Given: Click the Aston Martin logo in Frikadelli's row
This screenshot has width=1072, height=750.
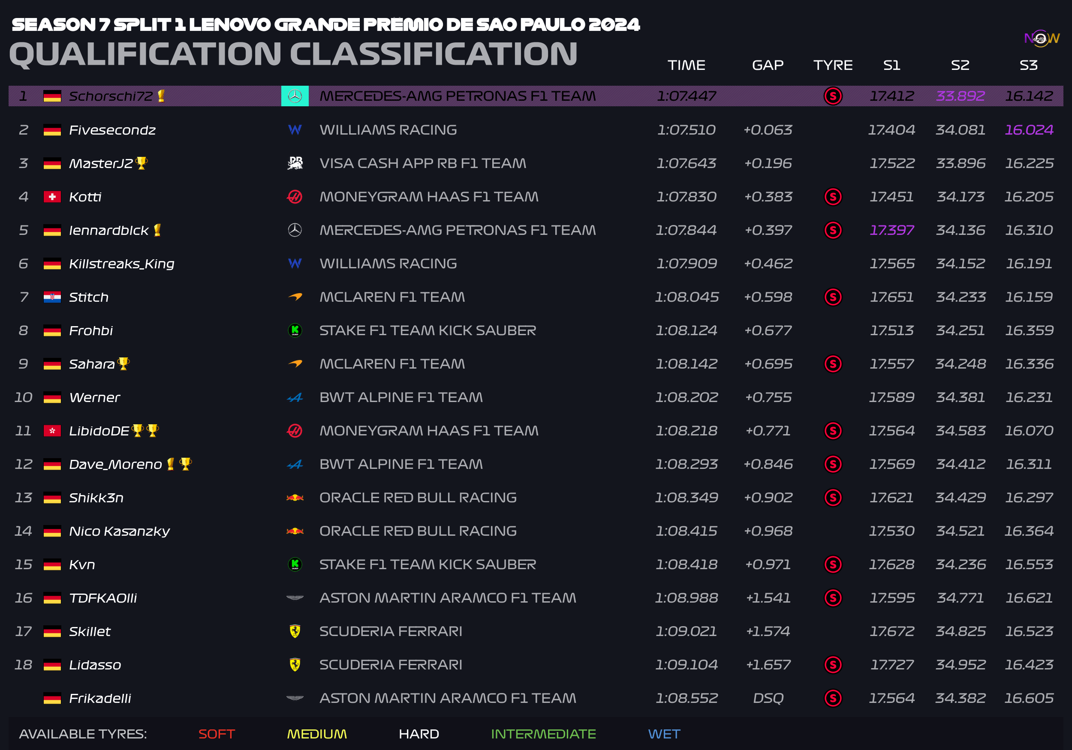Looking at the screenshot, I should point(295,698).
